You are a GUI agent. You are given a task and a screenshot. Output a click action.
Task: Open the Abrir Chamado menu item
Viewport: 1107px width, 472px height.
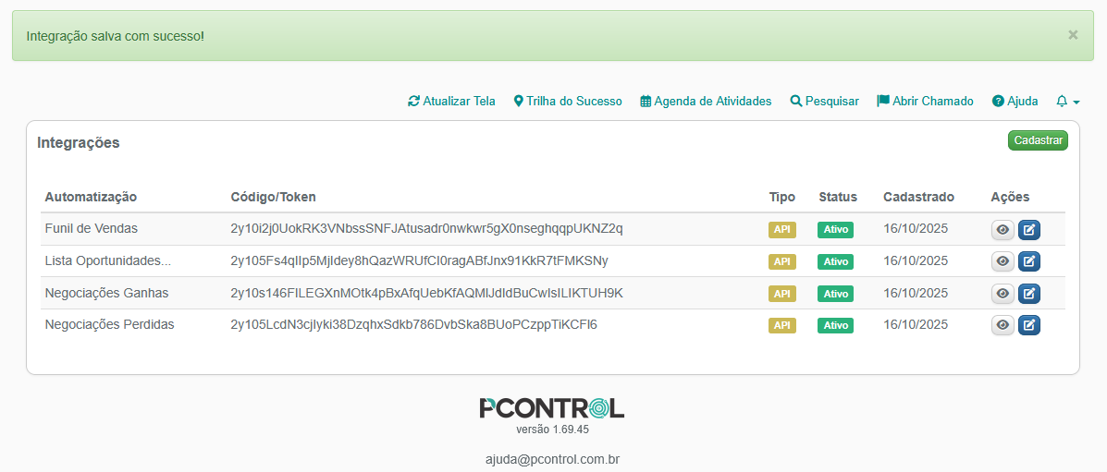(925, 102)
